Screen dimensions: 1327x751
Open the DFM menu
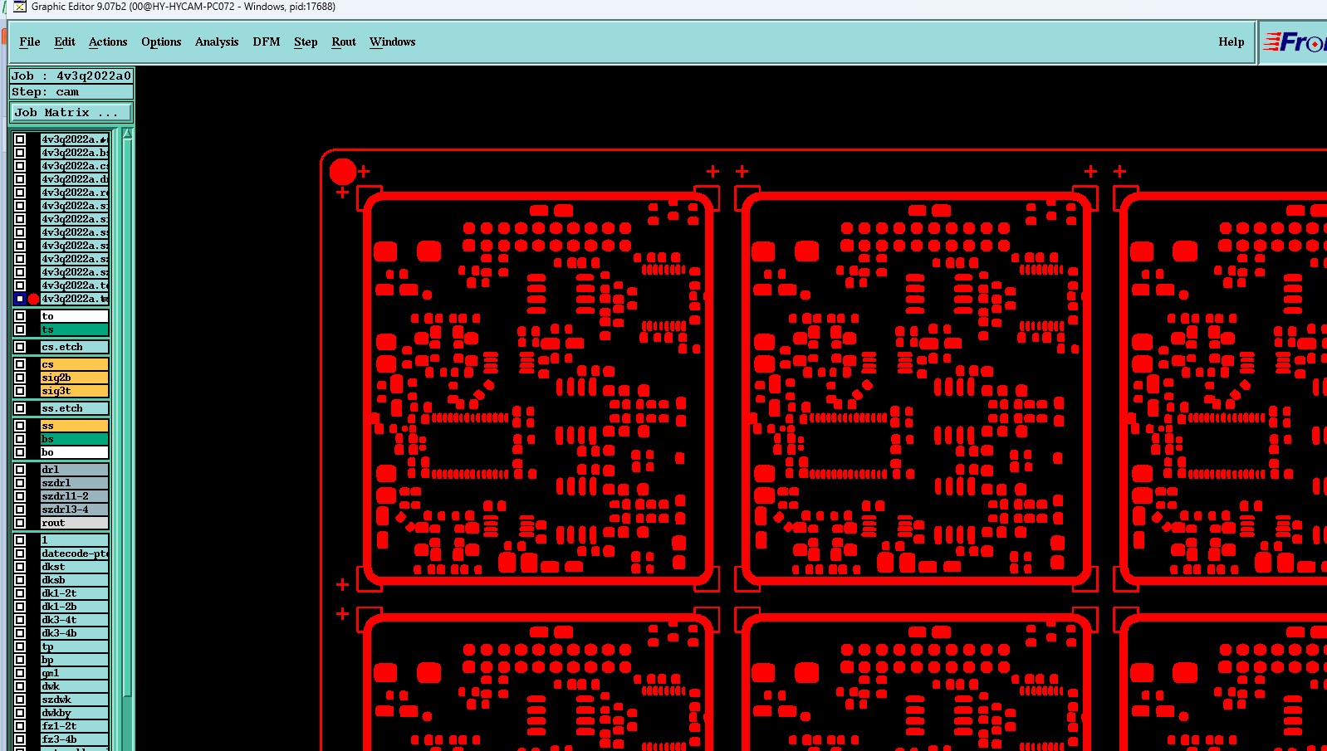pos(267,42)
